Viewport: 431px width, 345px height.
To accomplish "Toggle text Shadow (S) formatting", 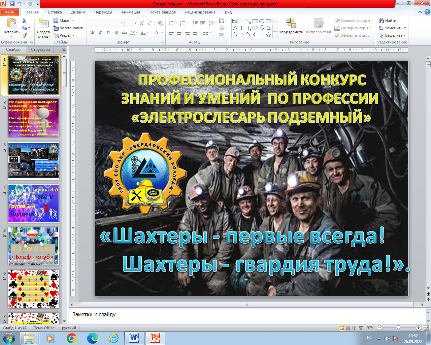I will click(117, 33).
